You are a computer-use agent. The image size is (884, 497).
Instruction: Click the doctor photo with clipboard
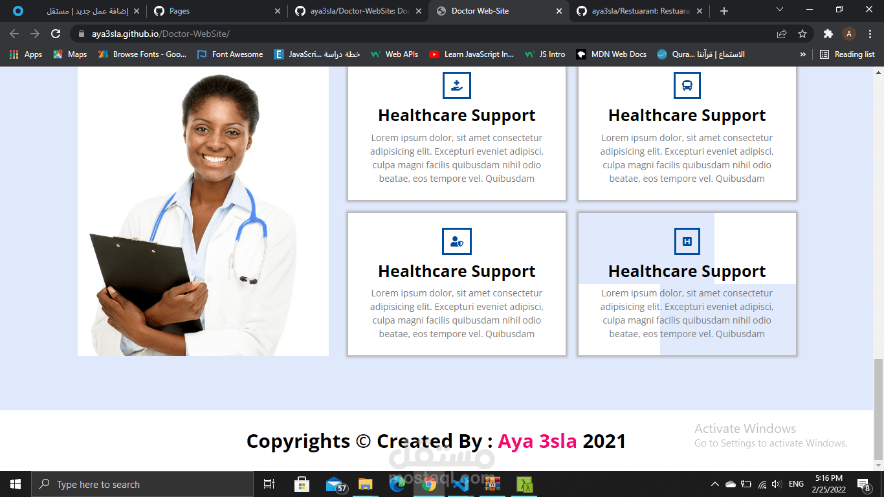coord(203,211)
